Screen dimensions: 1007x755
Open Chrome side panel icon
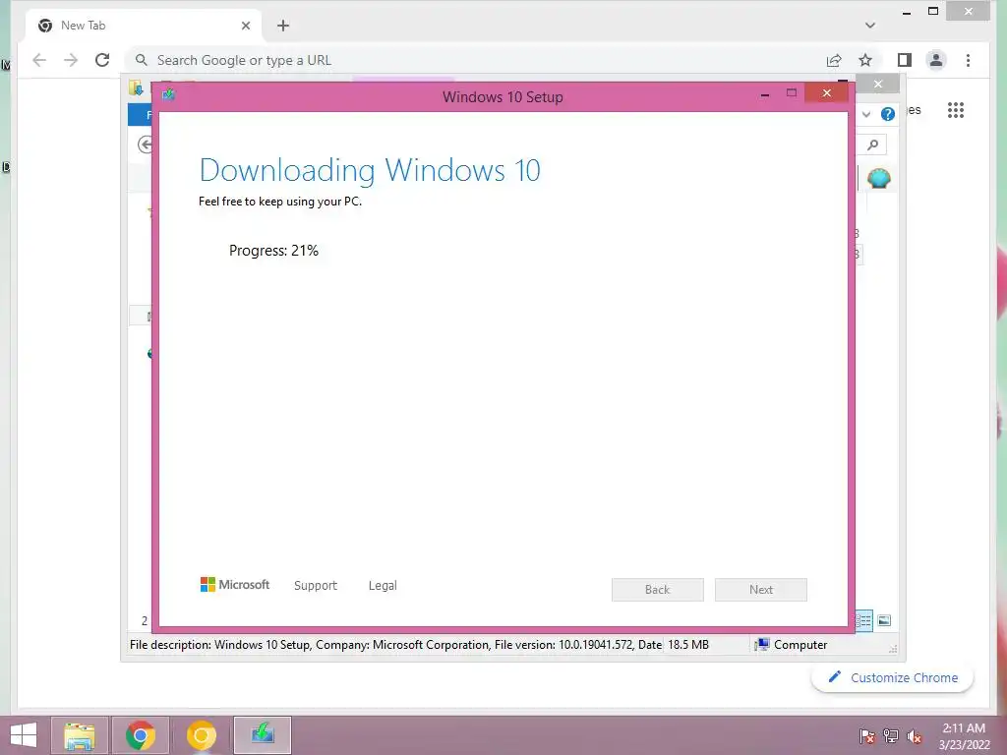point(905,60)
